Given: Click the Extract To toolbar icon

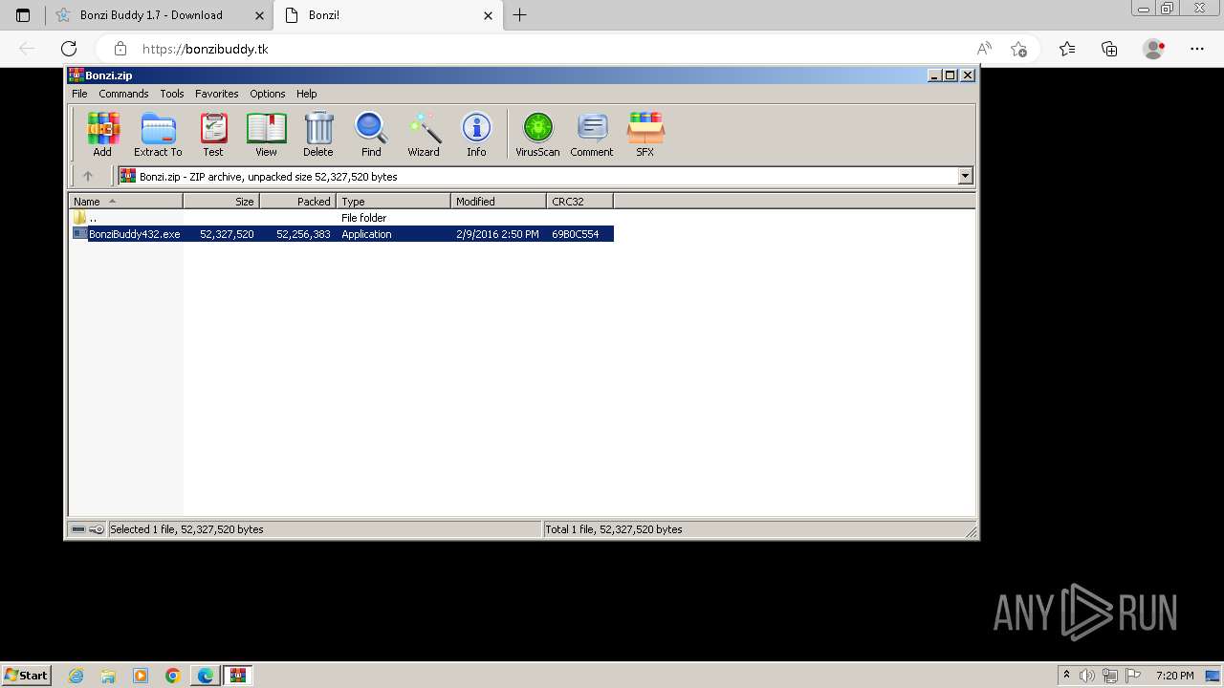Looking at the screenshot, I should coord(158,134).
